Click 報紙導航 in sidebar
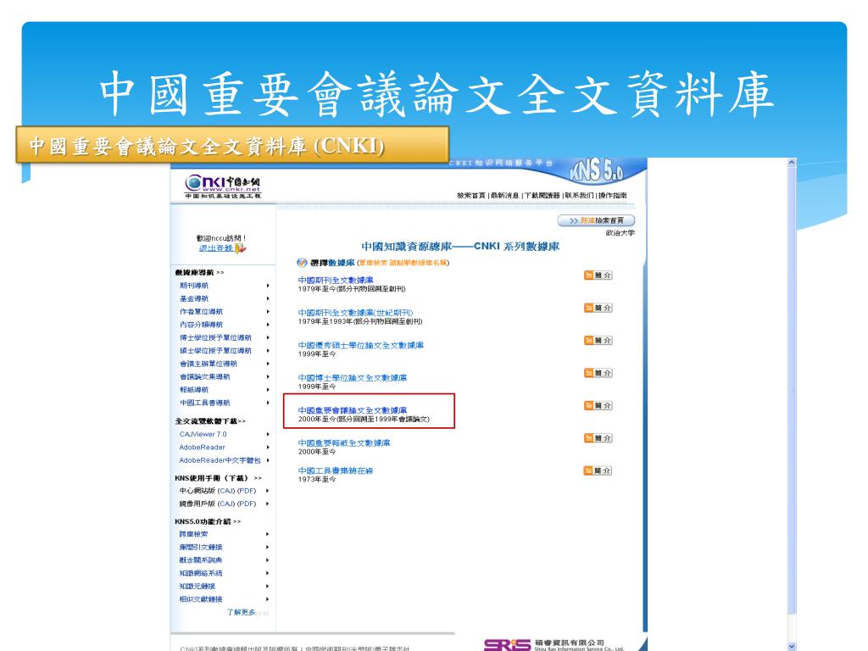 point(194,390)
